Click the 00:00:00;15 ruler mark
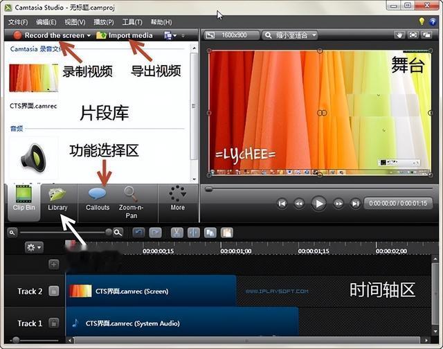 click(x=158, y=251)
